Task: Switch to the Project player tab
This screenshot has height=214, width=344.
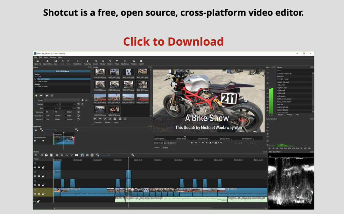Action: 165,148
